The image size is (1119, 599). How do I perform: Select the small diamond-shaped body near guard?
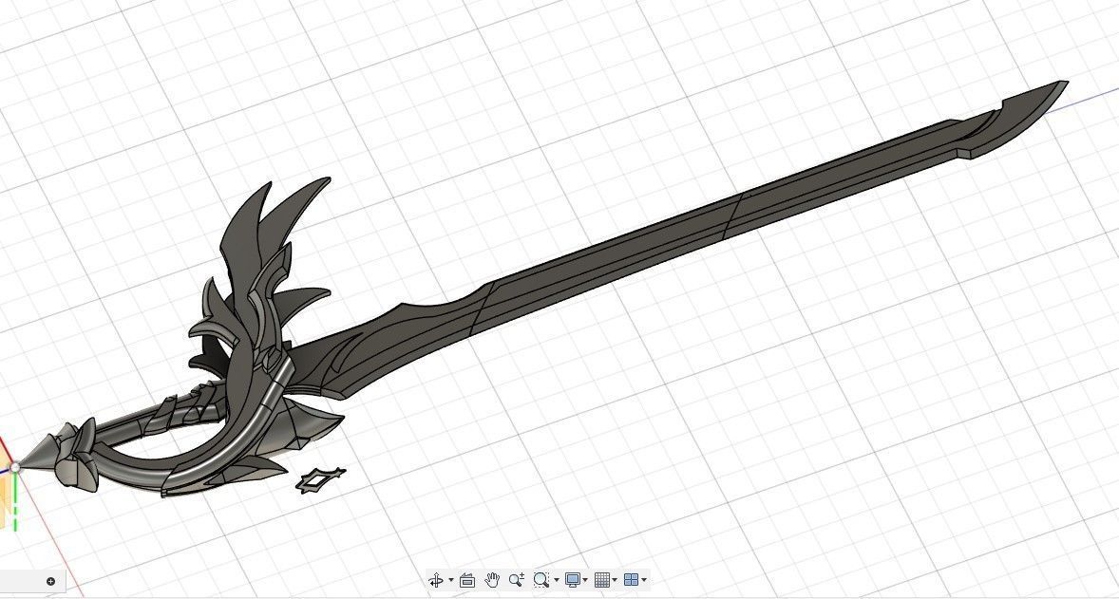point(320,480)
